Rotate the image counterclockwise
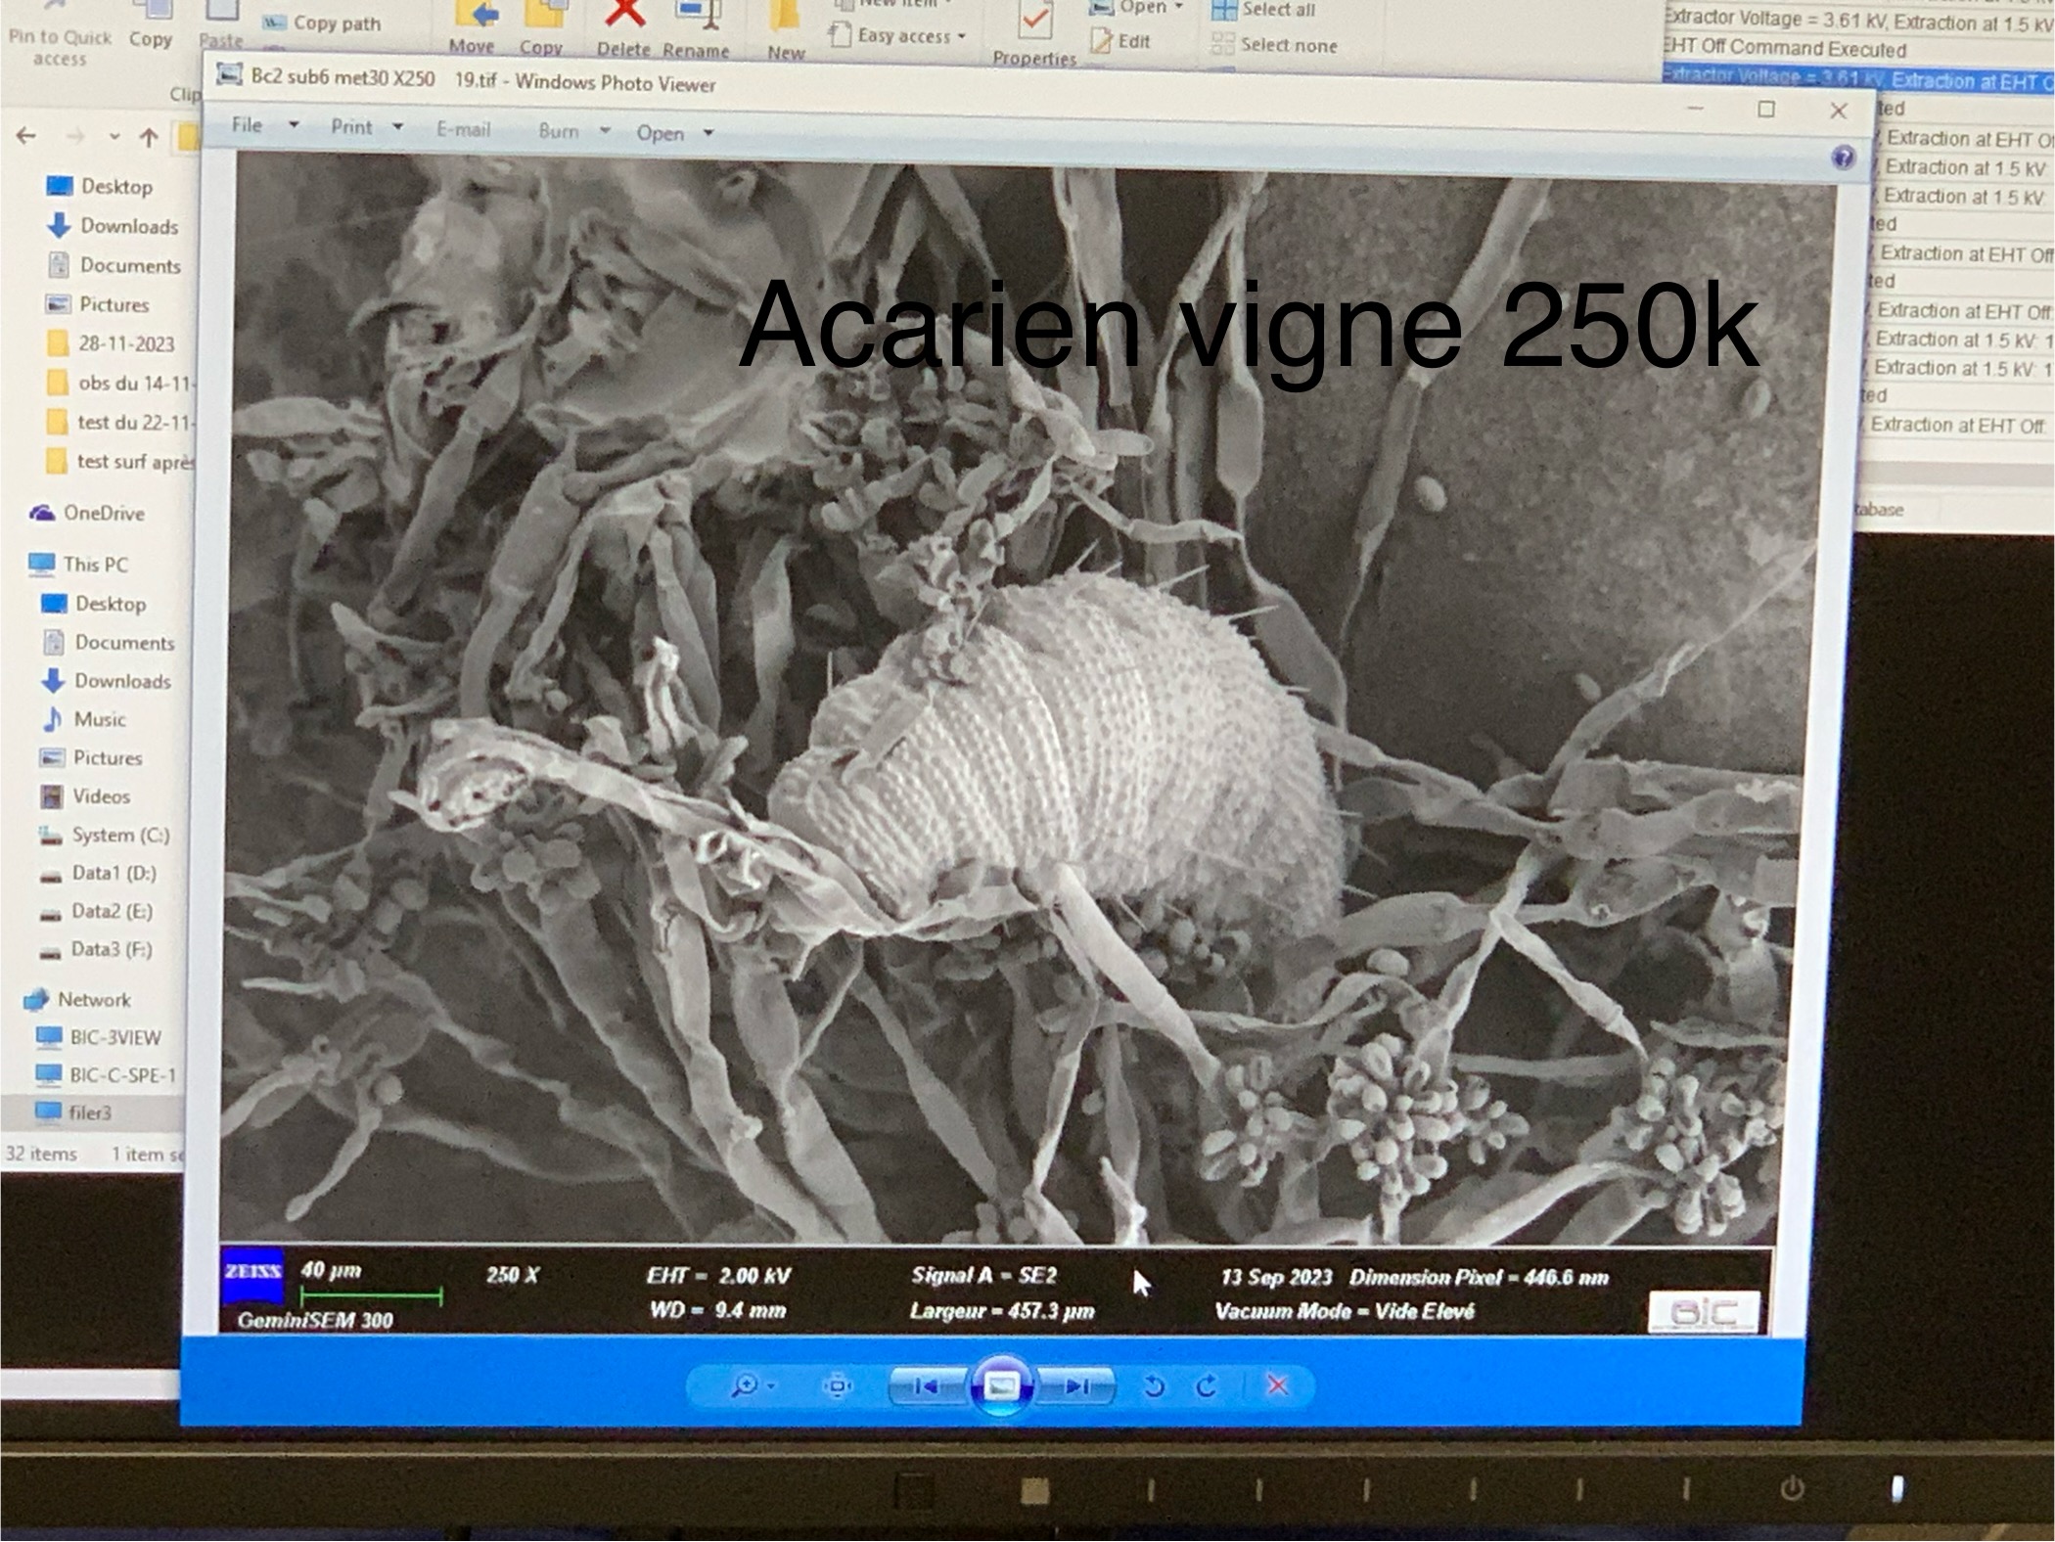This screenshot has height=1542, width=2055. (1154, 1386)
